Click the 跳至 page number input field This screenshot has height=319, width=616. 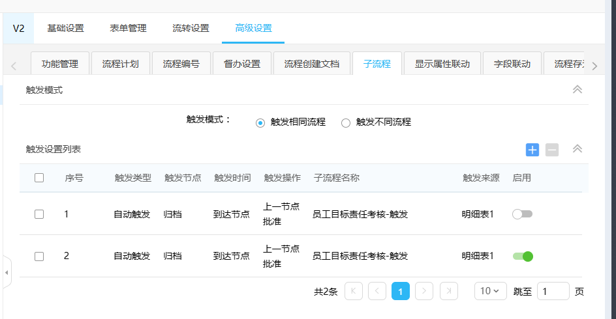[553, 291]
